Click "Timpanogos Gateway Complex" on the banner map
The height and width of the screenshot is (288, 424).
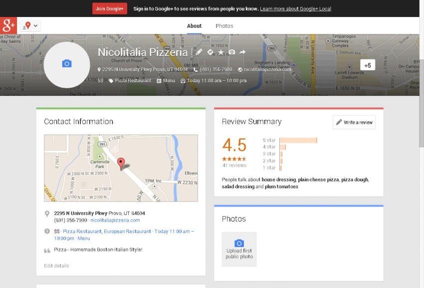point(344,41)
